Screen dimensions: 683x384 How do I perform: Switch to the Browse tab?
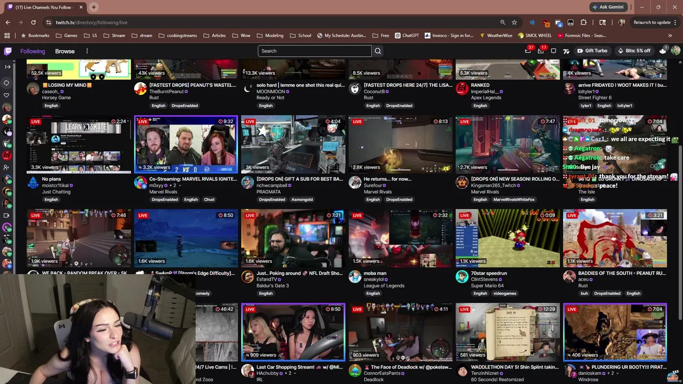click(x=65, y=51)
